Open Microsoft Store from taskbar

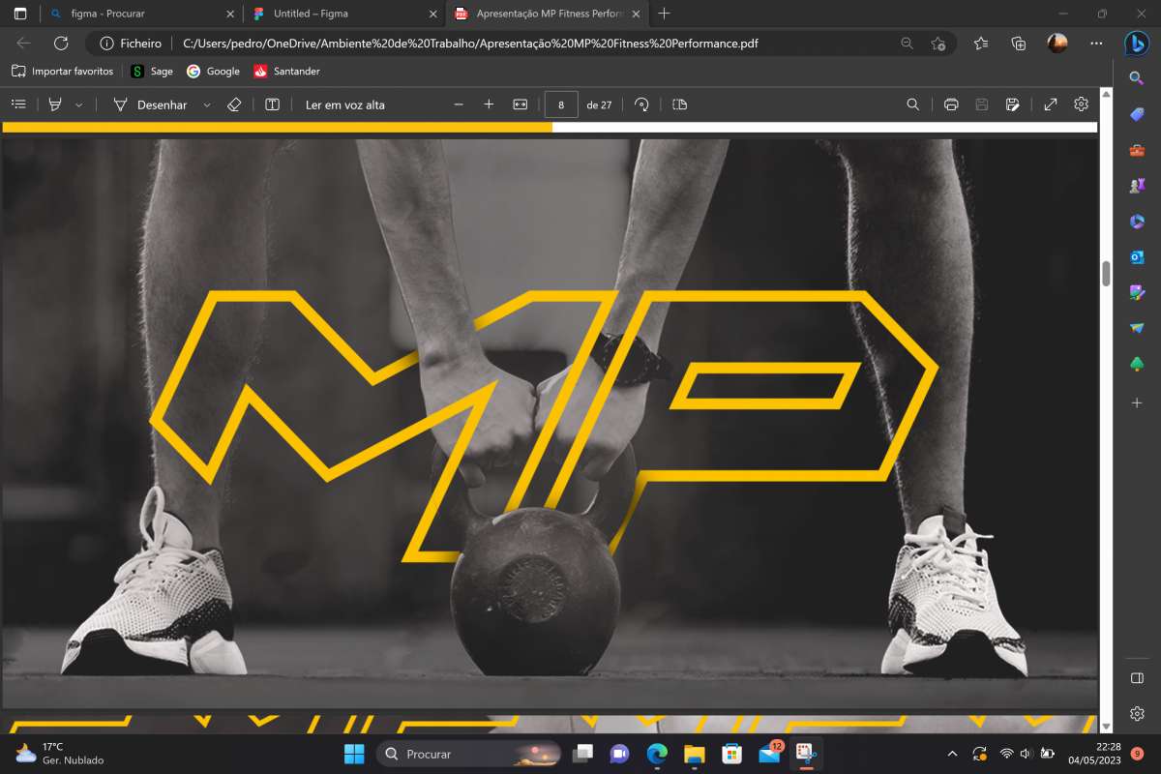pyautogui.click(x=732, y=754)
